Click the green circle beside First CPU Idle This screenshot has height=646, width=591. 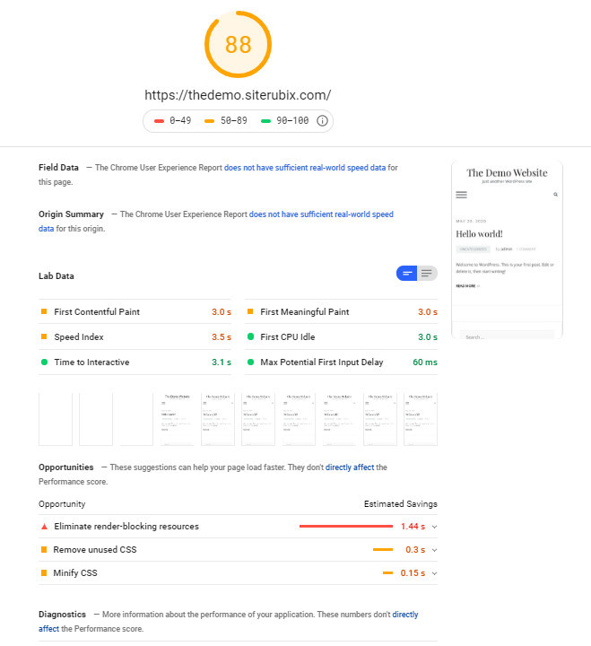click(x=250, y=336)
